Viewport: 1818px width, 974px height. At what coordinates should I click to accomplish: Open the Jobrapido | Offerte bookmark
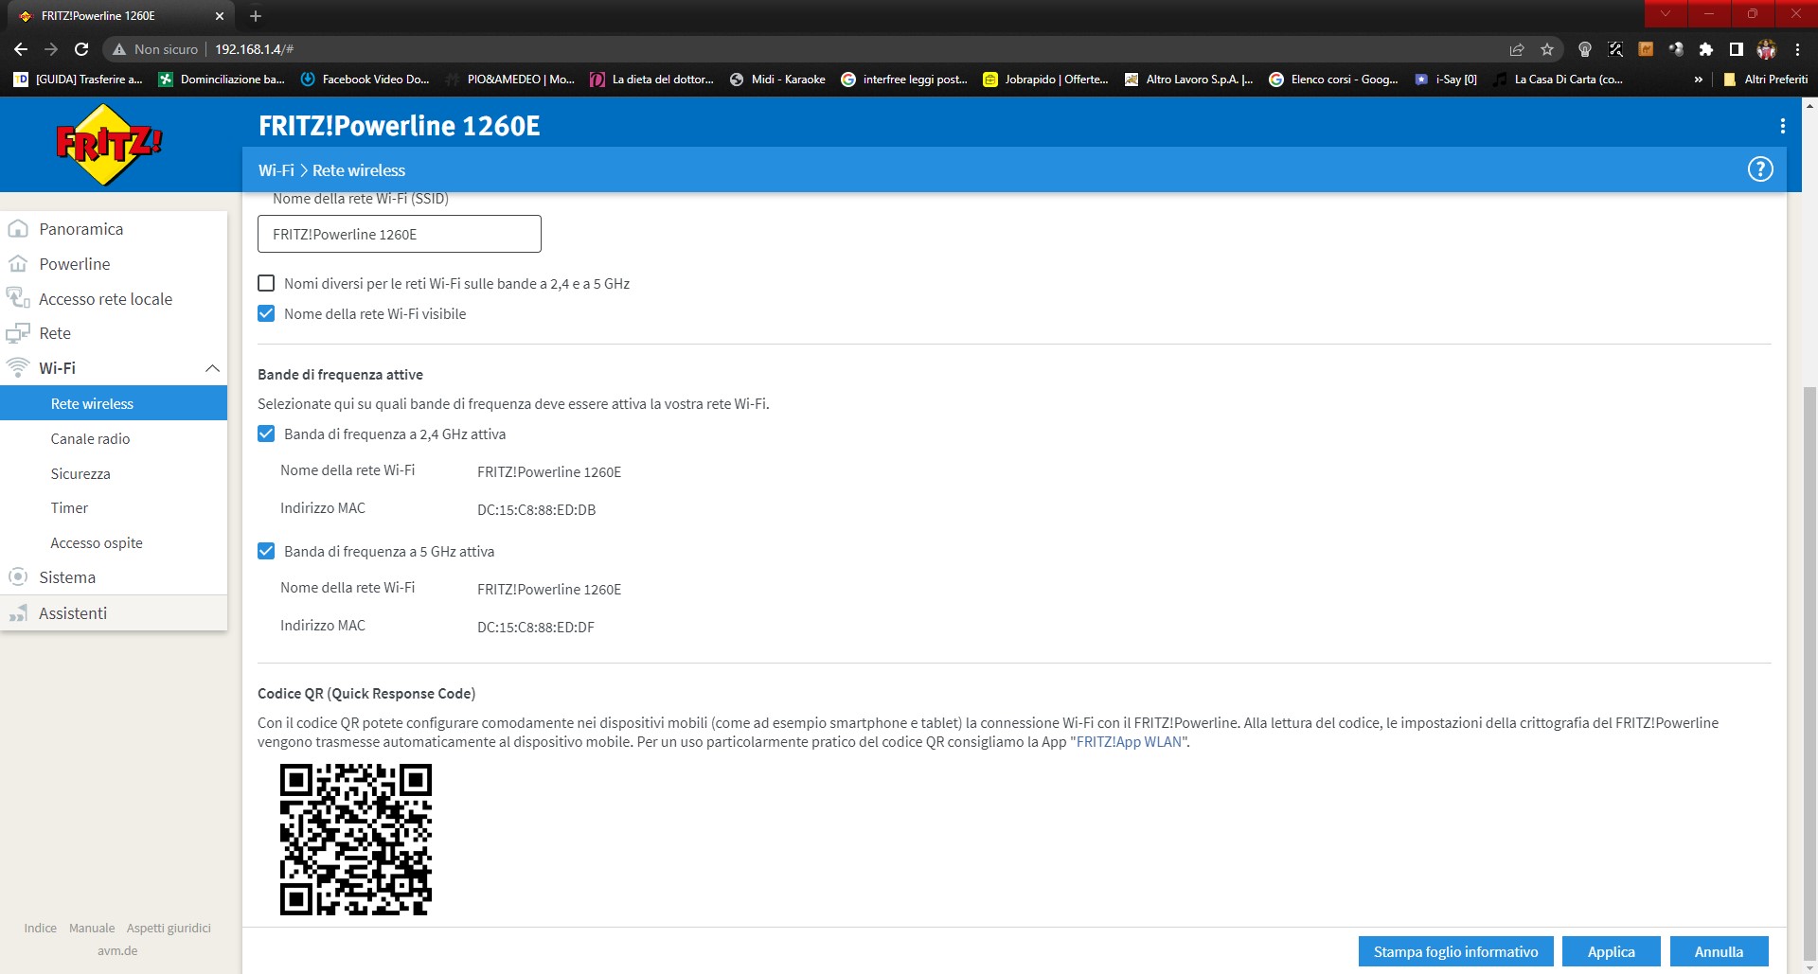1045,80
